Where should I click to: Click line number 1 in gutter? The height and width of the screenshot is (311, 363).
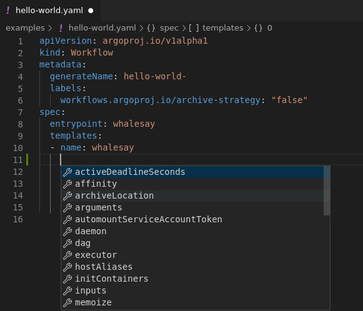coord(21,41)
